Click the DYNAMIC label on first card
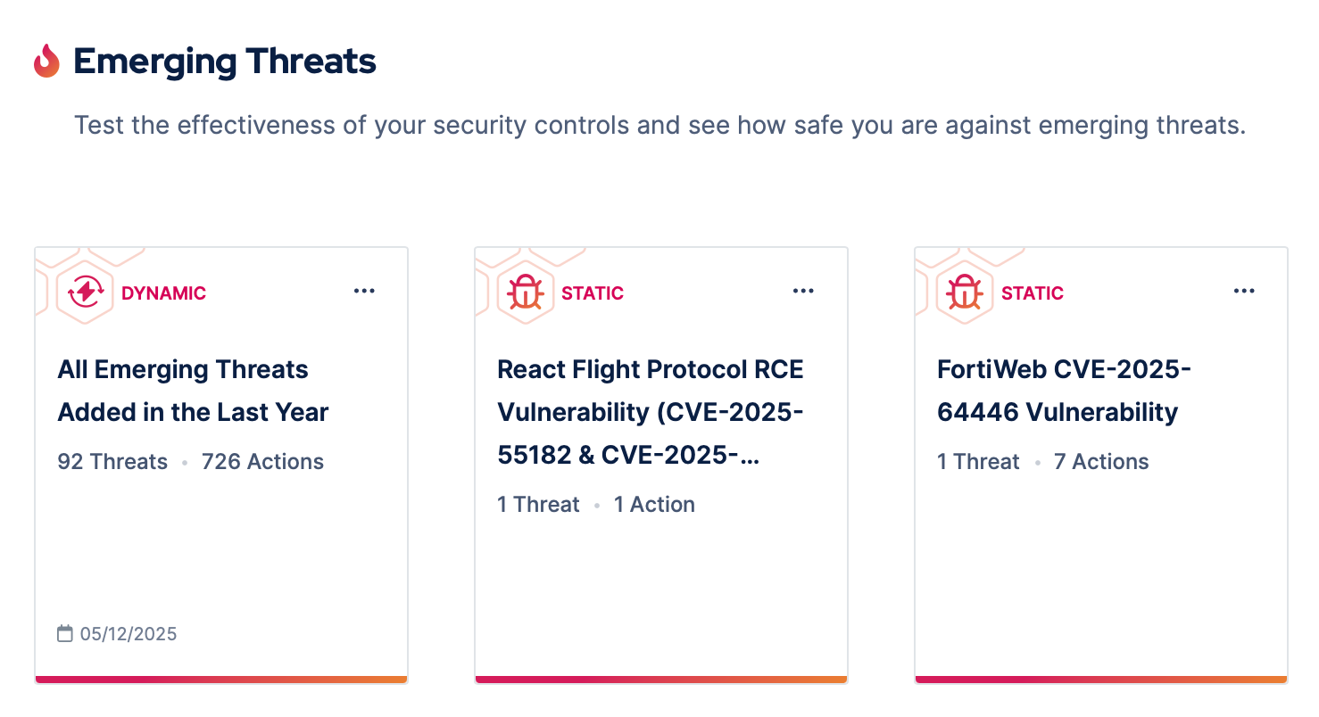 pyautogui.click(x=163, y=293)
